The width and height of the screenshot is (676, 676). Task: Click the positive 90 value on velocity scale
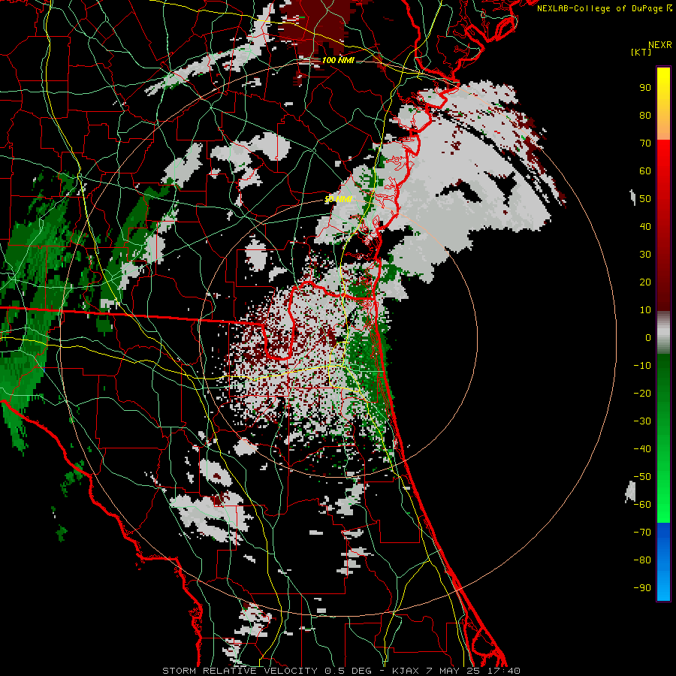coord(645,88)
